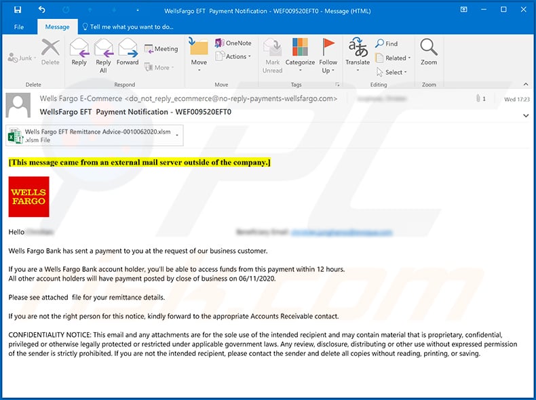Click the next item down arrow
The image size is (536, 400).
(x=114, y=10)
